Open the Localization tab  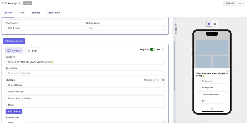[53, 13]
